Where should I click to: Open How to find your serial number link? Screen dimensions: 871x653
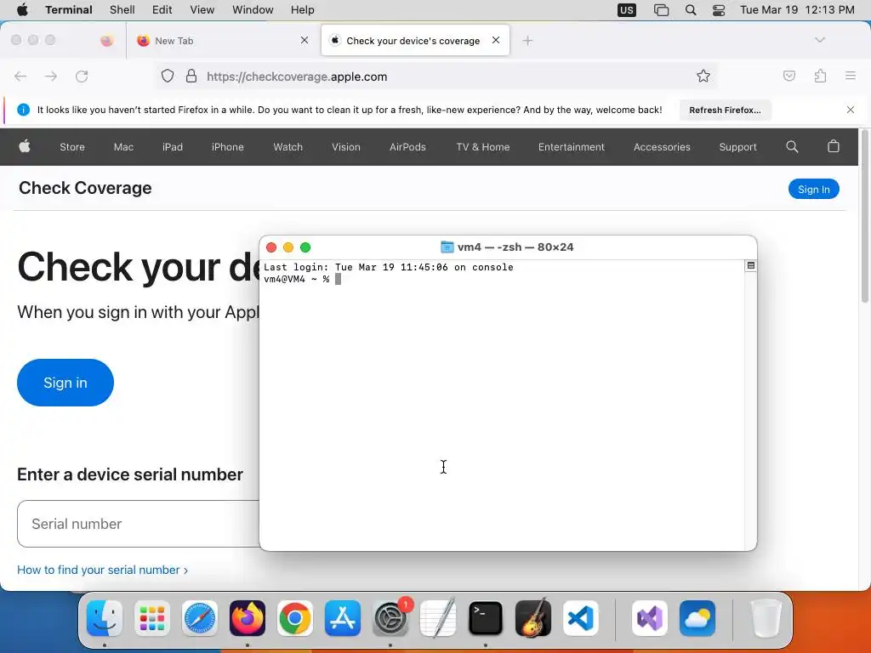click(102, 570)
